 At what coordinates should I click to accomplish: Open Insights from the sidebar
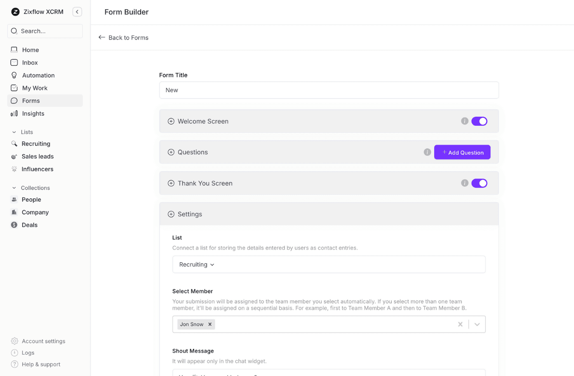[x=33, y=114]
